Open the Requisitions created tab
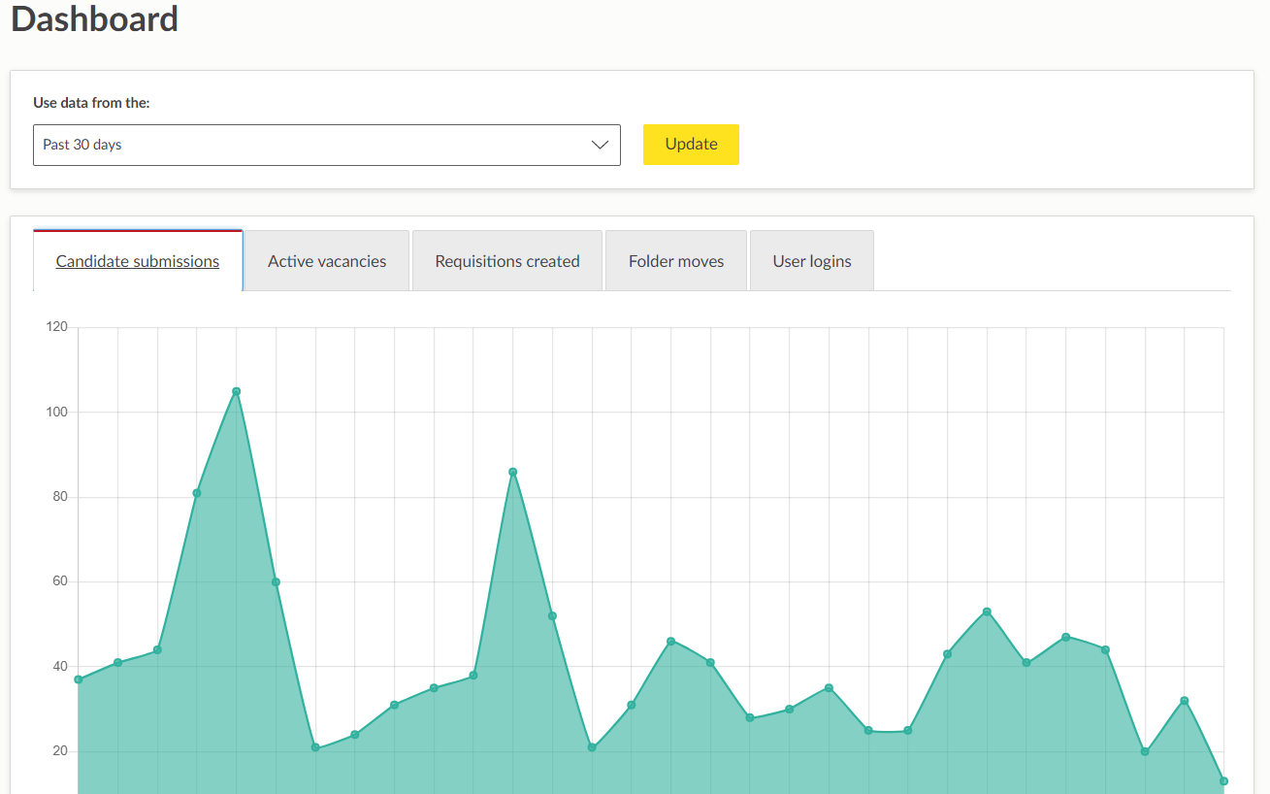Image resolution: width=1270 pixels, height=794 pixels. 507,261
